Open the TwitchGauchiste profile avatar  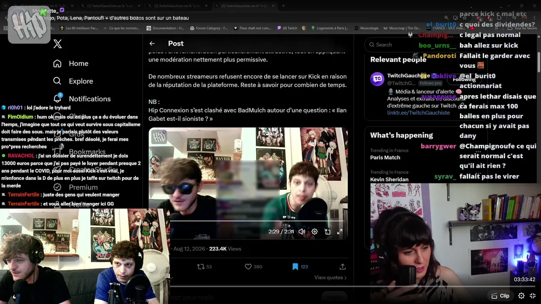click(x=377, y=79)
